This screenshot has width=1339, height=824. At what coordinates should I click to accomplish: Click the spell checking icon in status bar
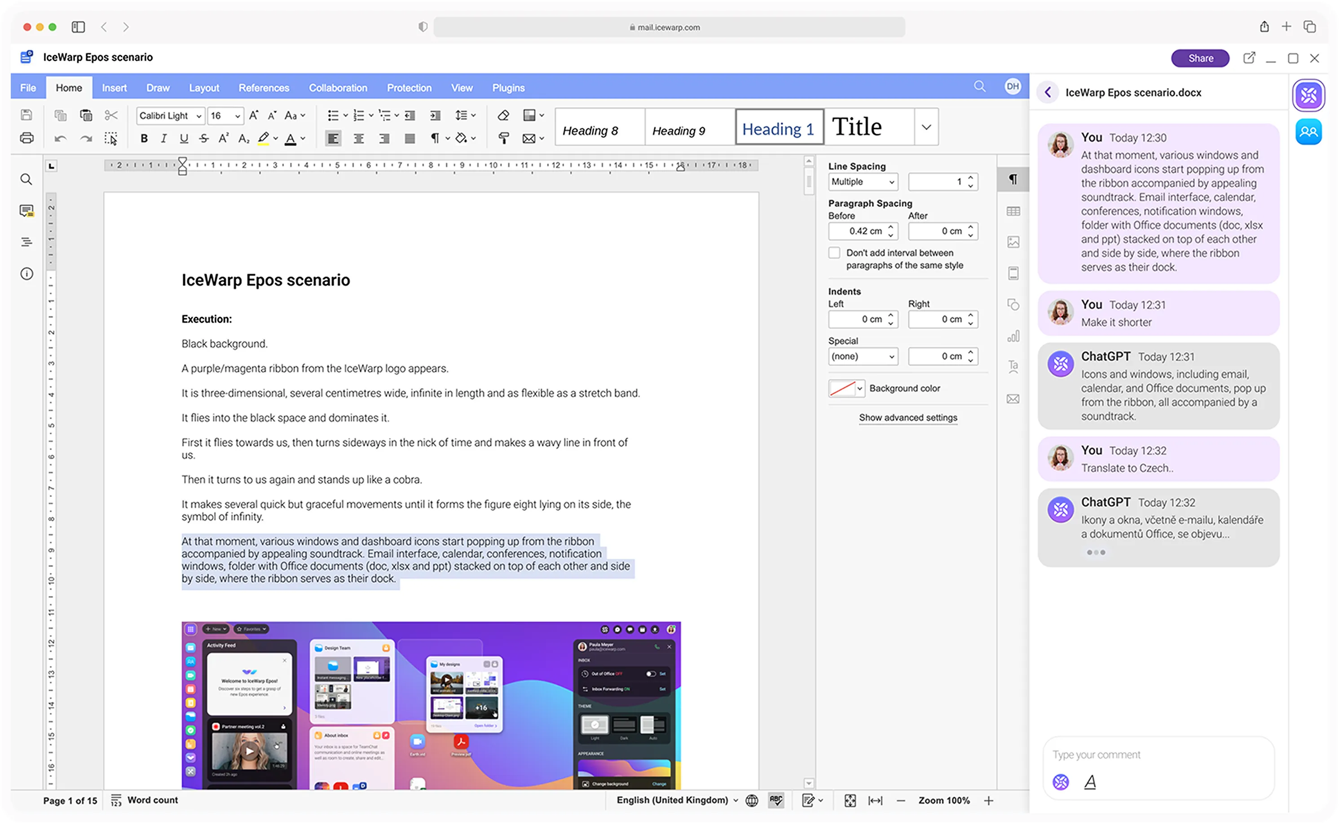776,800
